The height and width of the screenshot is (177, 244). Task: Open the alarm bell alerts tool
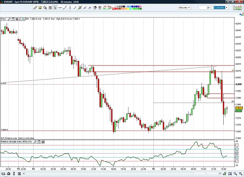[x=40, y=8]
